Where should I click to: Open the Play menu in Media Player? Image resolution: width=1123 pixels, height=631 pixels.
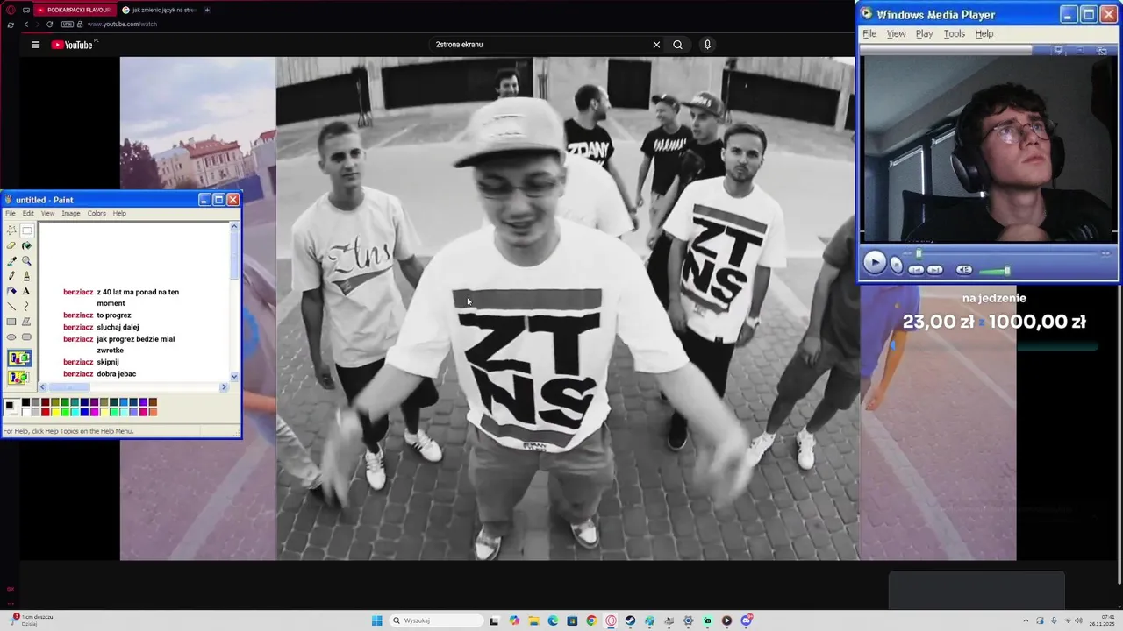[x=925, y=33]
